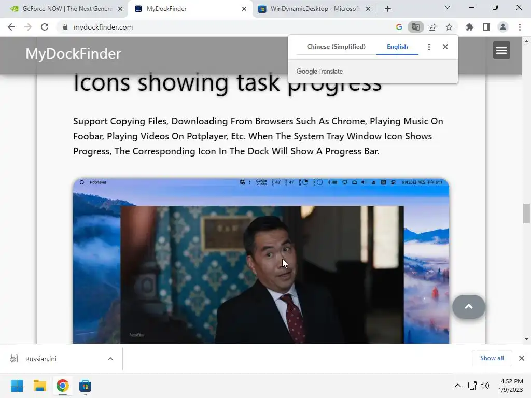Click the network tray icon
531x398 pixels.
(x=472, y=386)
